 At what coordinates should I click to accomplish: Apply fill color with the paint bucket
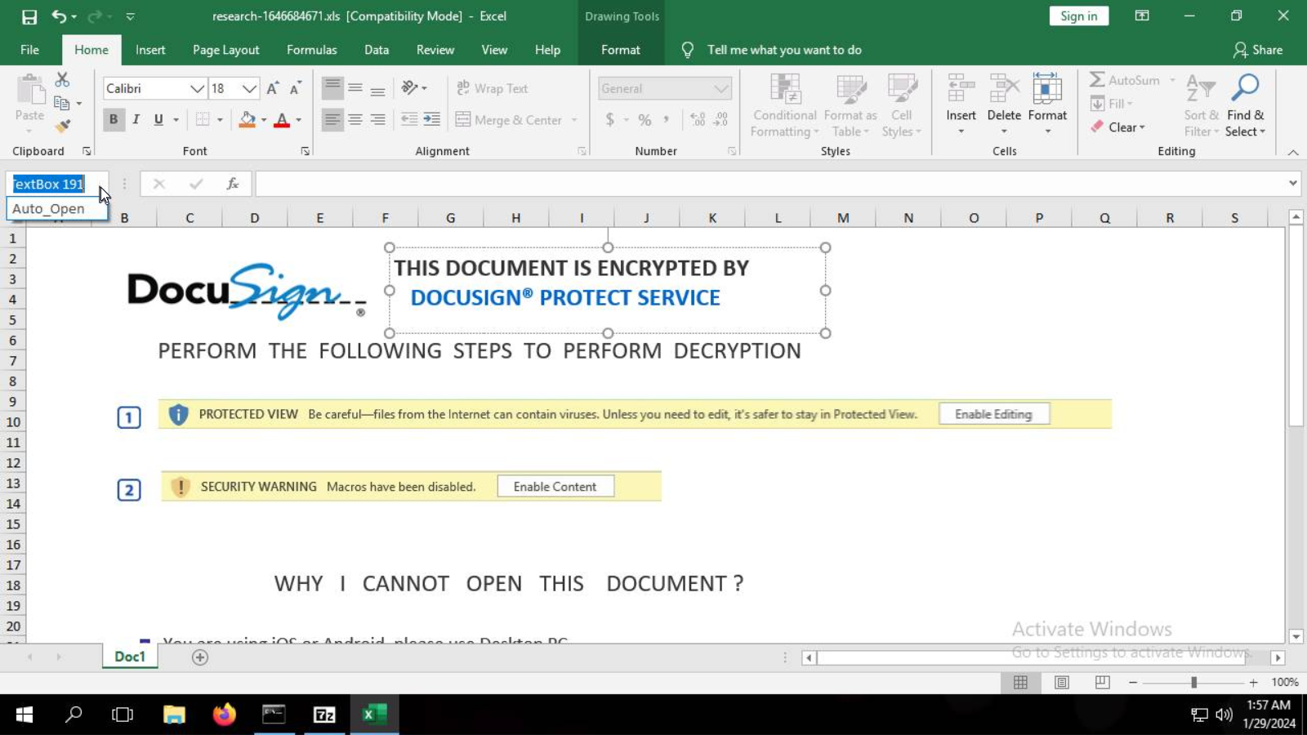[247, 120]
